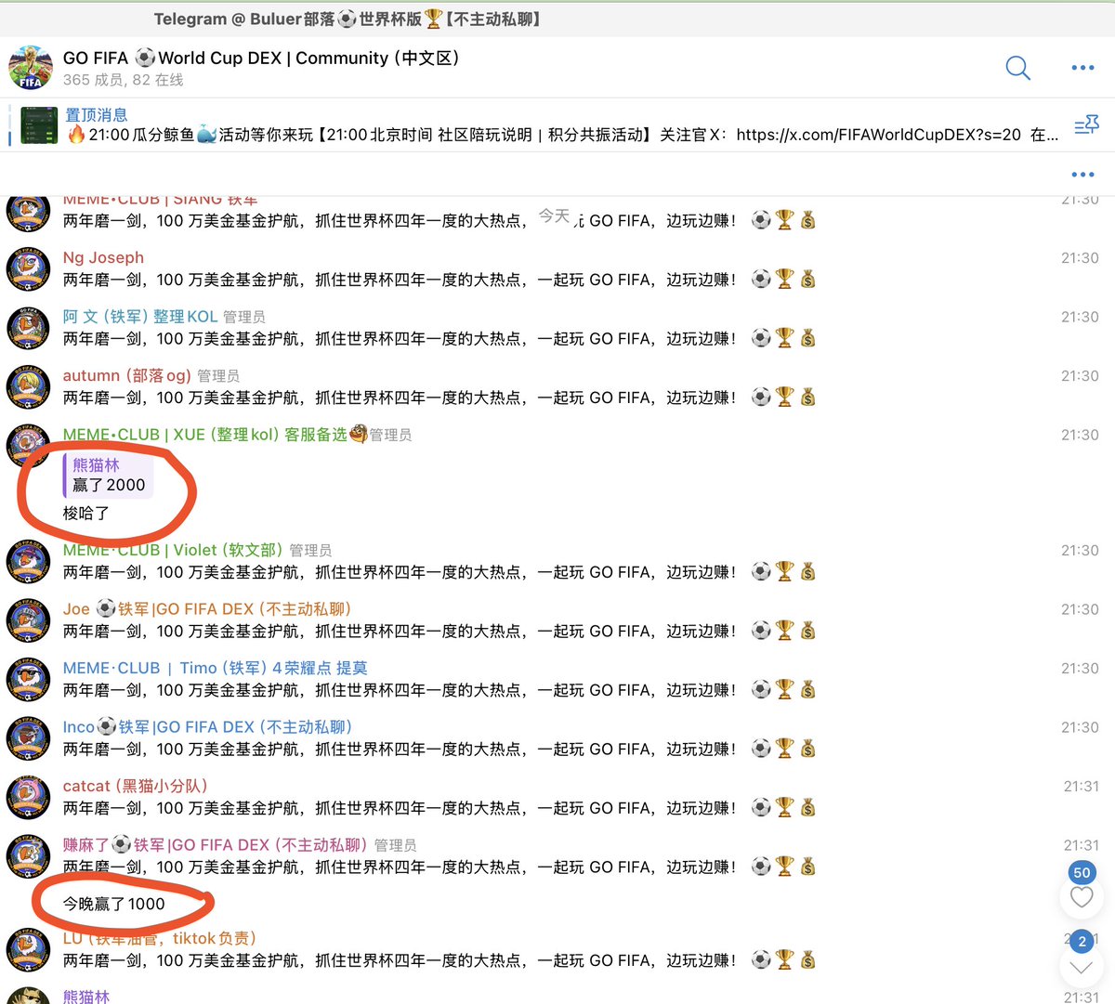The width and height of the screenshot is (1115, 1004).
Task: Click the 365 成员, 82 在线 member count
Action: pos(124,80)
